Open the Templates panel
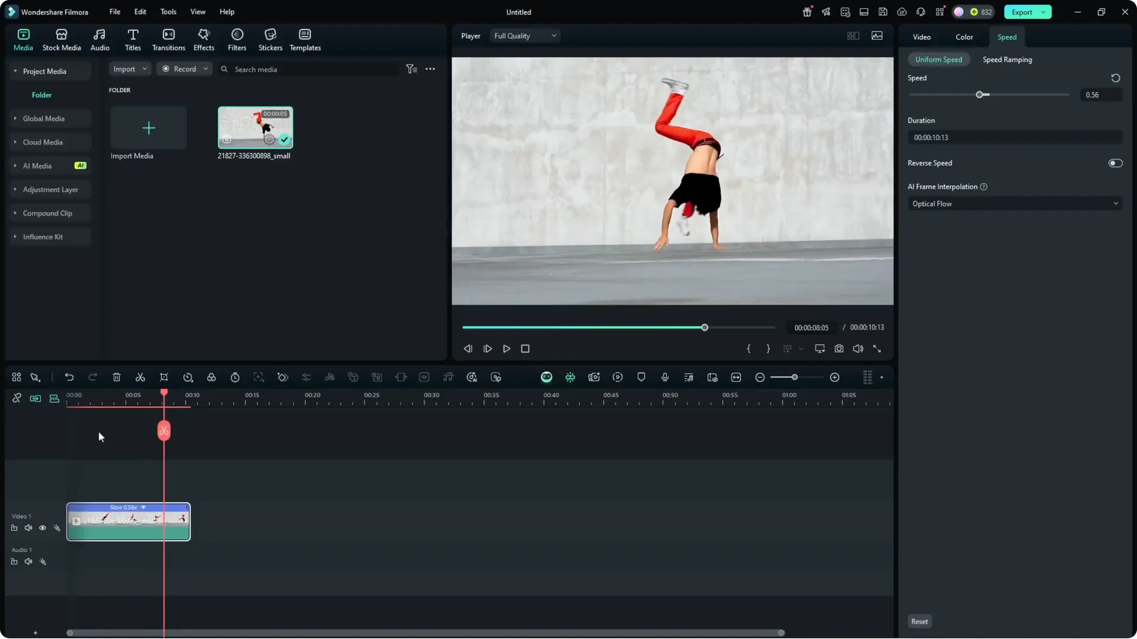Image resolution: width=1137 pixels, height=639 pixels. point(304,39)
